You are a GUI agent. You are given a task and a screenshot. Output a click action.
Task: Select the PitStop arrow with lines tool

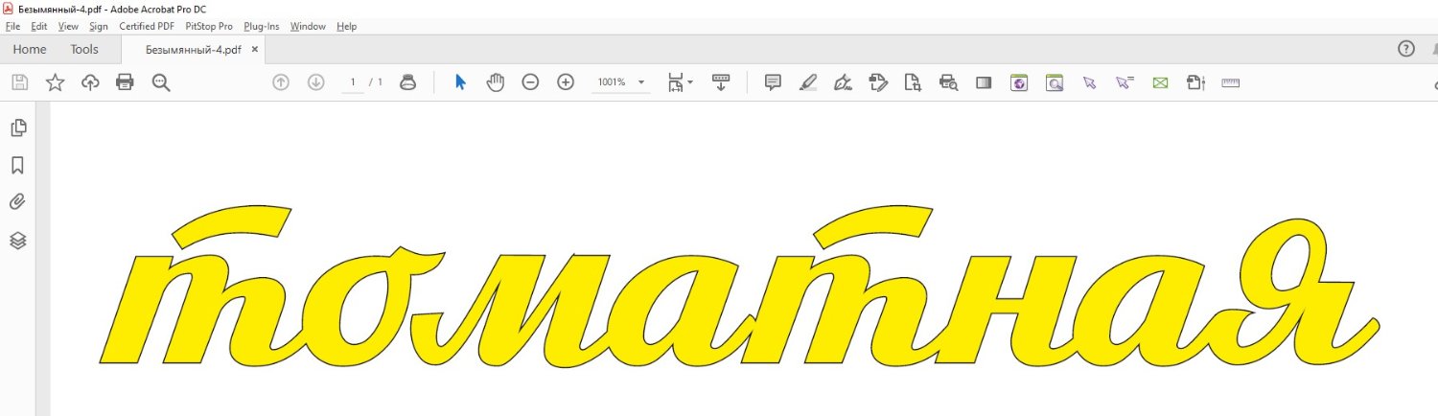1125,82
